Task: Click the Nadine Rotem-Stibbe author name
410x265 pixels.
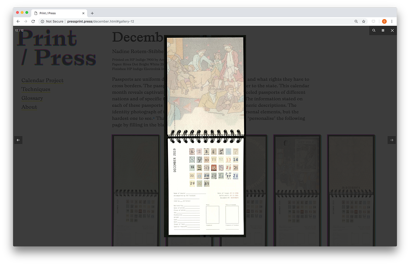Action: pyautogui.click(x=138, y=51)
